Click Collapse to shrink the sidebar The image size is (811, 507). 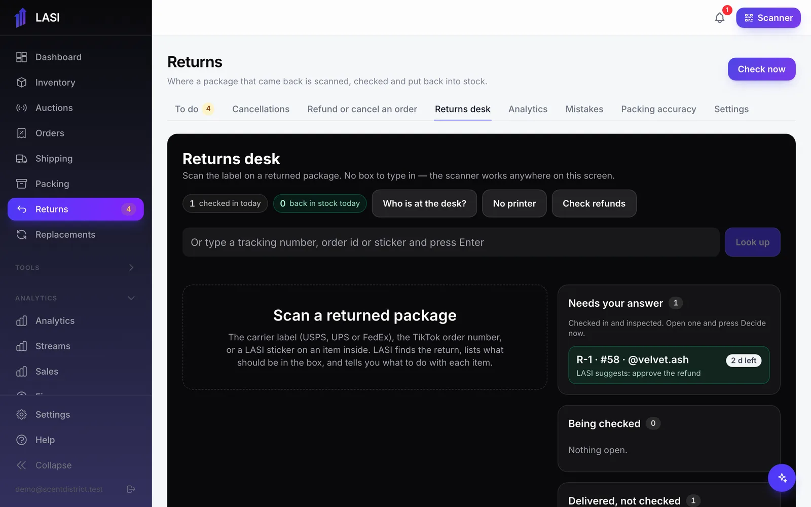(x=76, y=465)
